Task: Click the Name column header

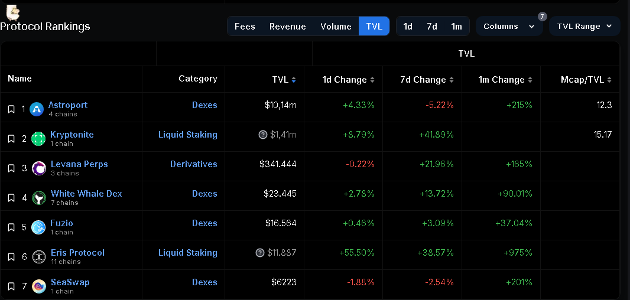Action: coord(20,79)
